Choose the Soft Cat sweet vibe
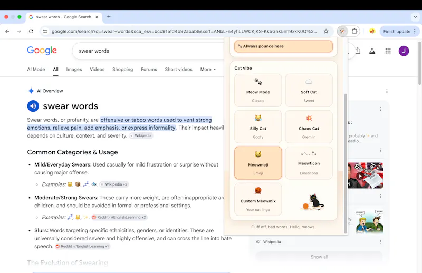This screenshot has width=422, height=273. [x=309, y=90]
